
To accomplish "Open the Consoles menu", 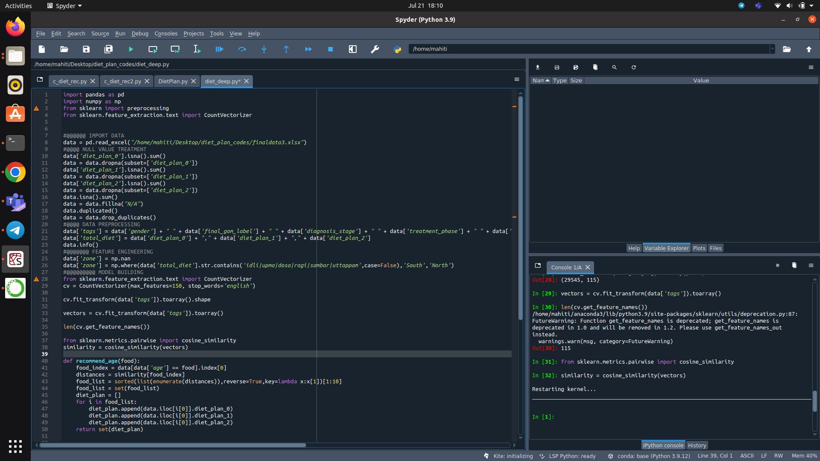I will [166, 34].
